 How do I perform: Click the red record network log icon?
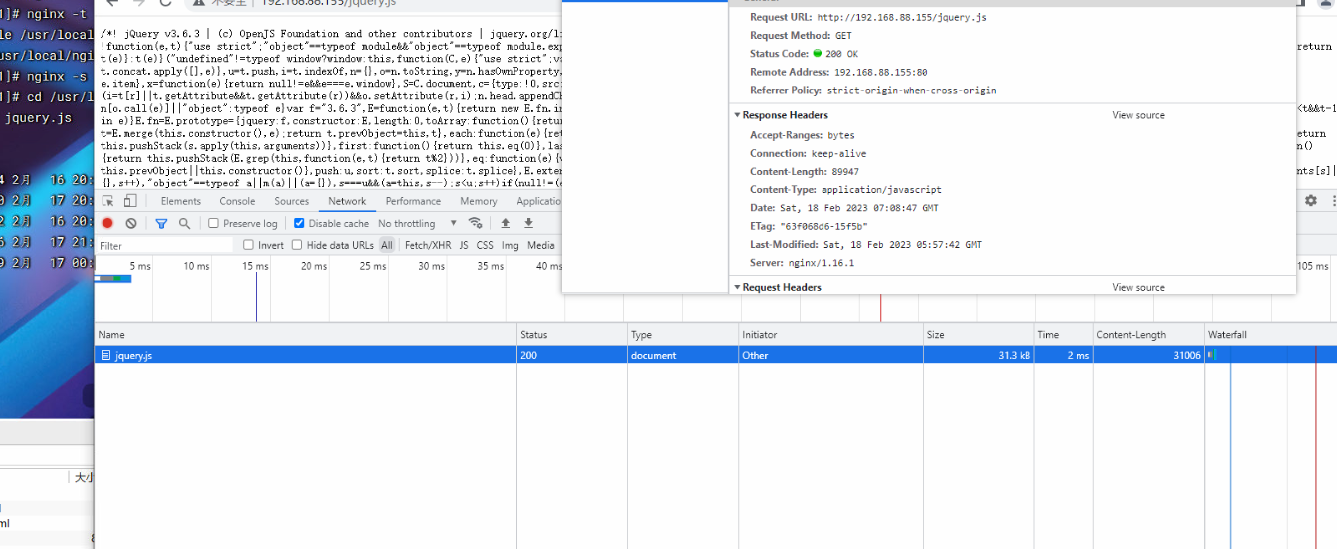(107, 223)
